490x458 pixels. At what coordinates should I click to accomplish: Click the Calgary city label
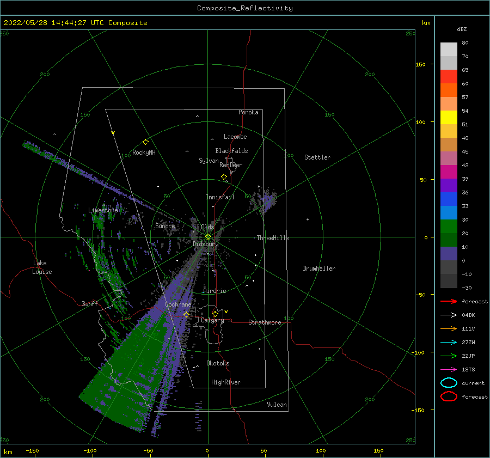coord(212,320)
